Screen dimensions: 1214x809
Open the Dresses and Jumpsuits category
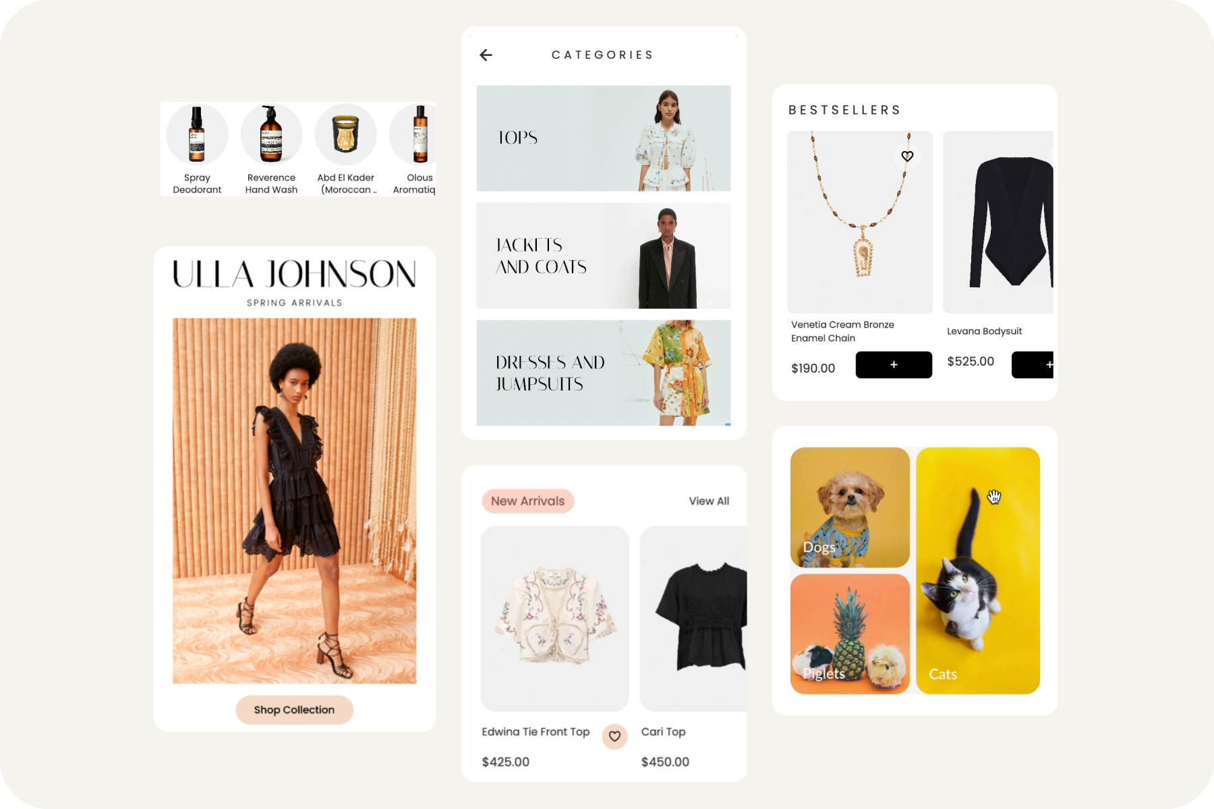(x=604, y=373)
